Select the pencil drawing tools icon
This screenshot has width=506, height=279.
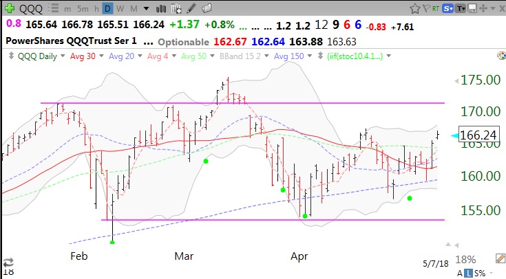coord(191,8)
